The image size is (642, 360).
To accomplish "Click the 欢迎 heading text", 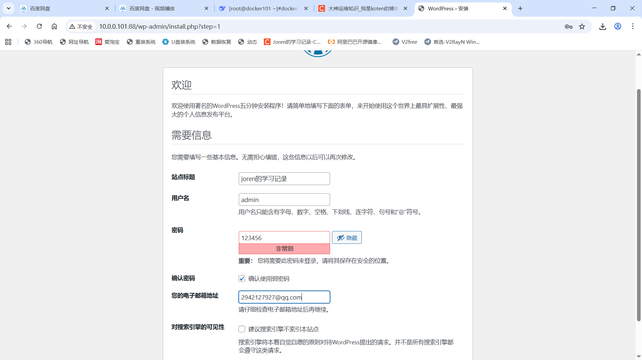I will [182, 85].
